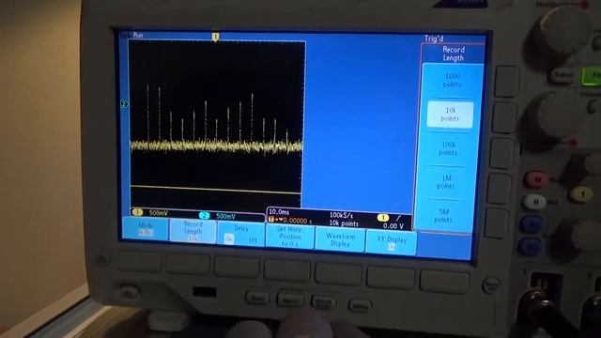This screenshot has height=338, width=601.
Task: Open the XY Display menu item
Action: (391, 242)
